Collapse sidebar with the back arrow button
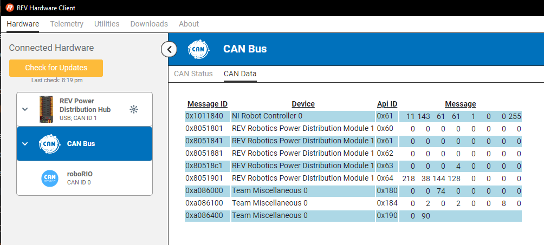Viewport: 544px width, 245px height. 169,50
